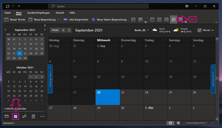Open the Tasks clipboard icon

point(33,116)
